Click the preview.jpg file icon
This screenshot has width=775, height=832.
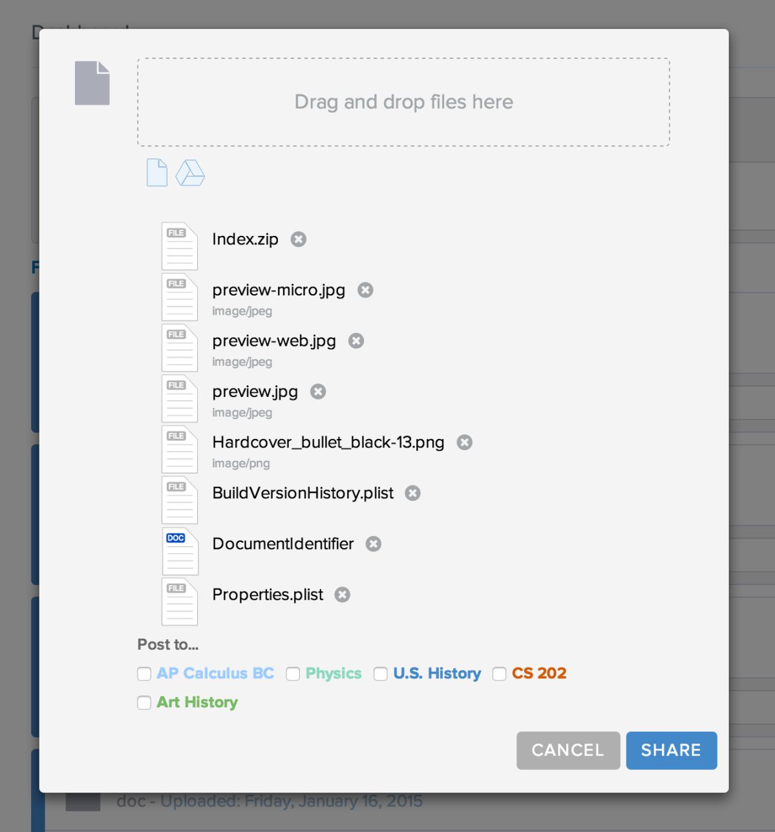(180, 398)
